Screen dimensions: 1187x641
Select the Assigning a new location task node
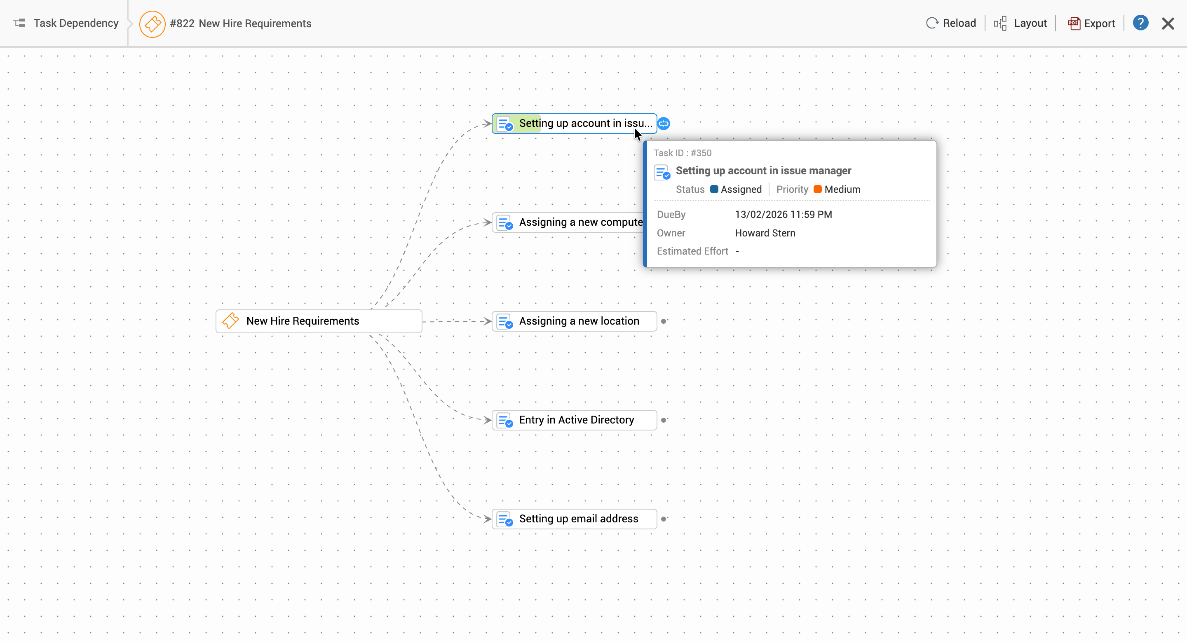(x=579, y=321)
